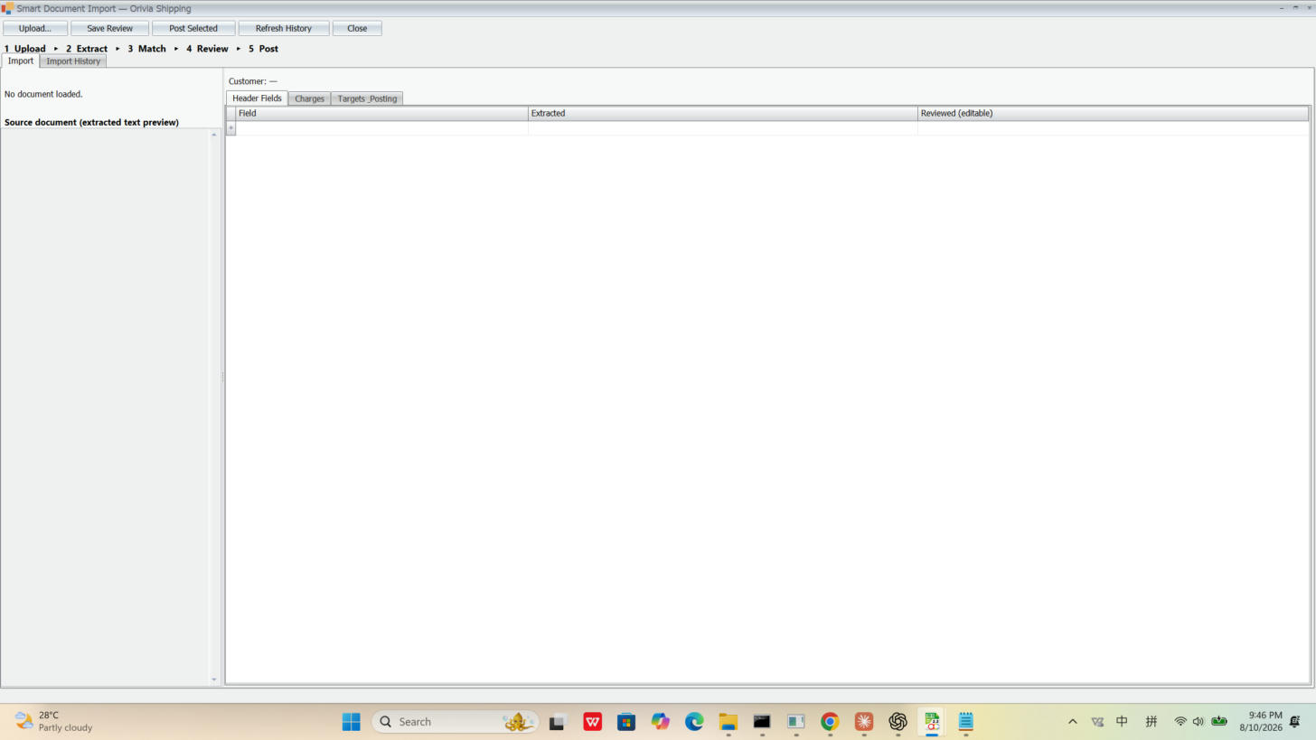
Task: Open Copilot from the taskbar
Action: coord(661,721)
